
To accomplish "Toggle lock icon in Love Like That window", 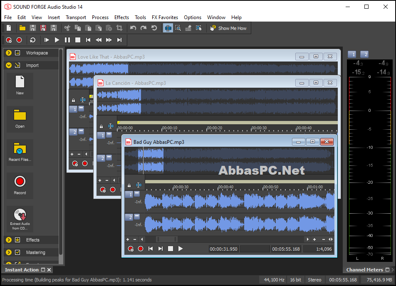I will tap(73, 100).
